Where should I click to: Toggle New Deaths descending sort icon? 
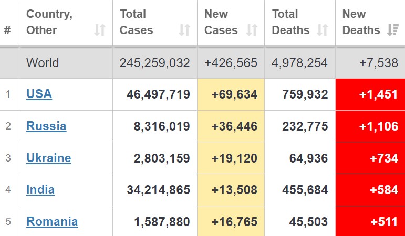(393, 30)
